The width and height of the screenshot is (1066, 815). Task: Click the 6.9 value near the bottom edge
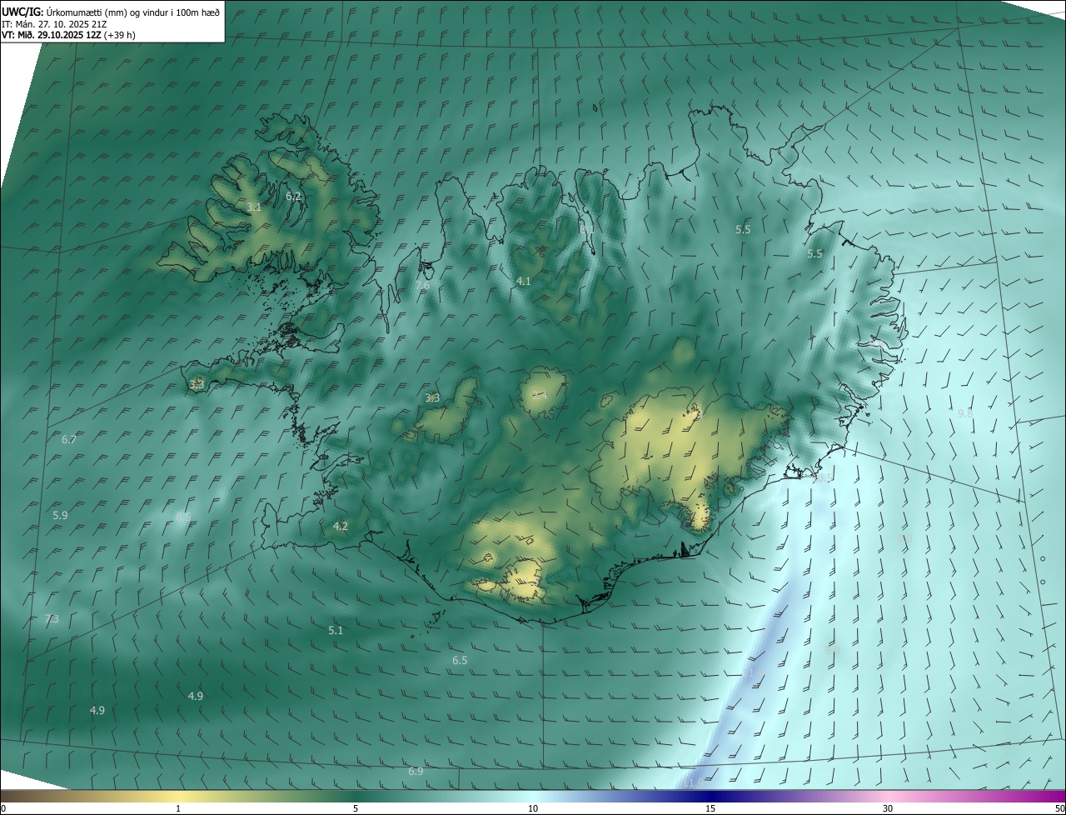(x=416, y=772)
